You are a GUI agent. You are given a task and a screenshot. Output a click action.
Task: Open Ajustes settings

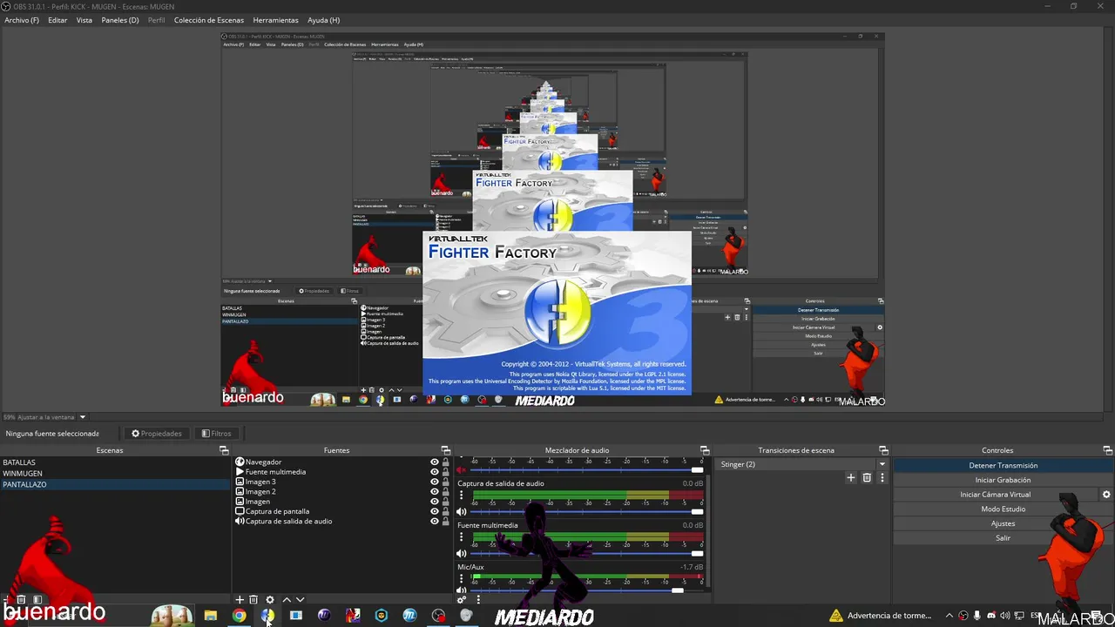pyautogui.click(x=1003, y=523)
